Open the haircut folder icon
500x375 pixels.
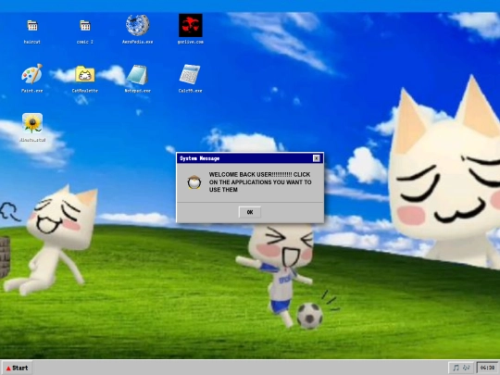tap(32, 26)
